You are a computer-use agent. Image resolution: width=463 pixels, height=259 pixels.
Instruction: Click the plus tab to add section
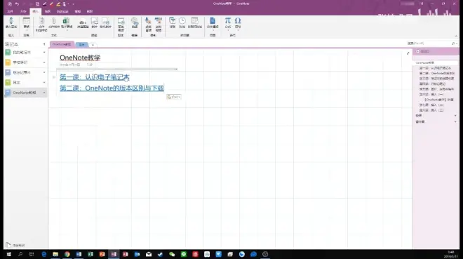coord(93,45)
